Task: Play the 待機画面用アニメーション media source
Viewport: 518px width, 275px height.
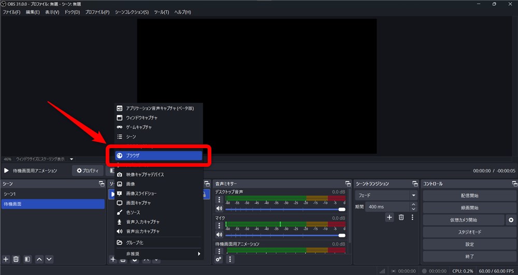Action: [6, 171]
